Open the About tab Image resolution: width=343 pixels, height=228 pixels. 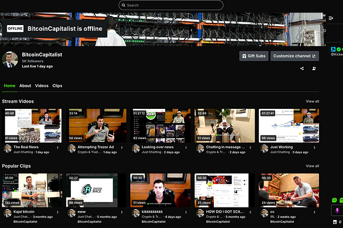(25, 85)
